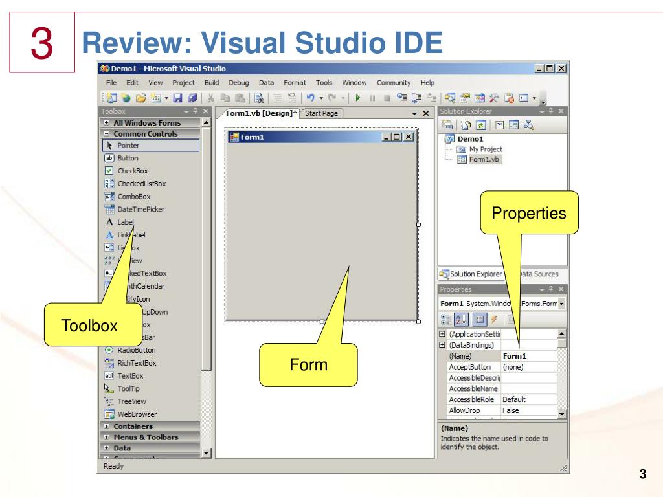Screen dimensions: 663x497
Task: Select the Pointer tool in Toolbox
Action: click(151, 146)
